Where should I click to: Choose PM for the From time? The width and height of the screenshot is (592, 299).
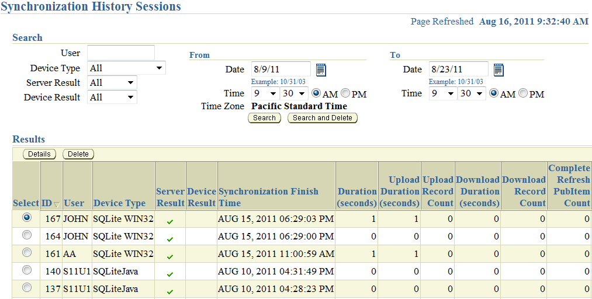[x=345, y=93]
